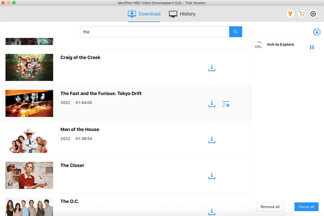
Task: Open output settings for Tokyo Drift
Action: [226, 104]
